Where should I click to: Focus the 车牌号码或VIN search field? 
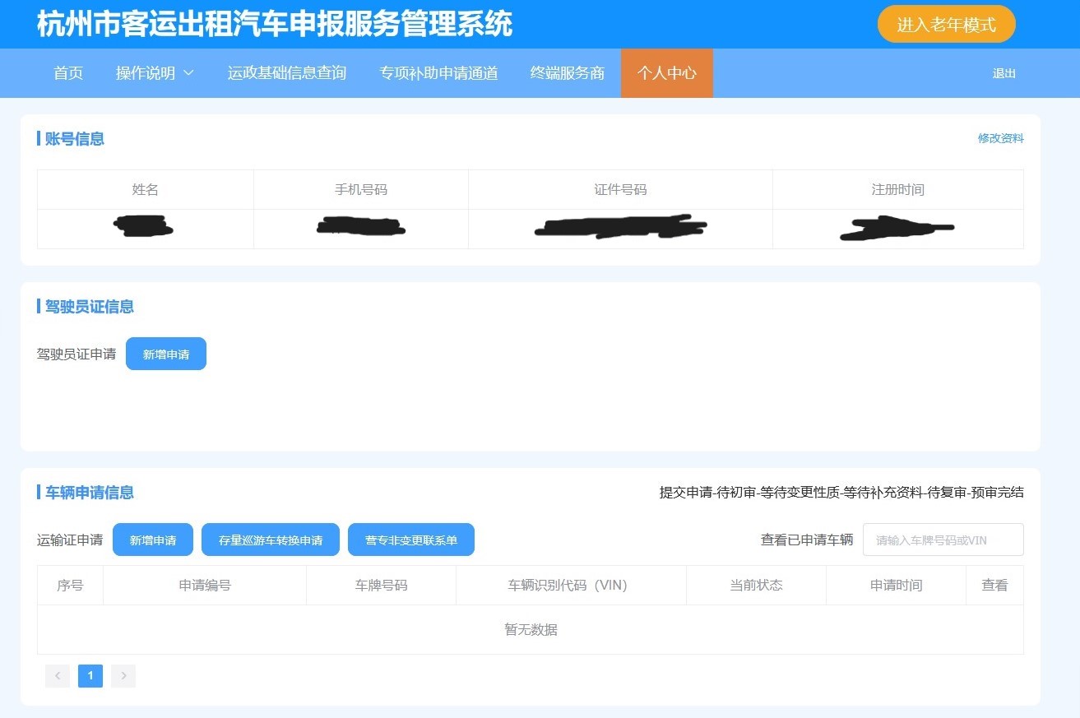[943, 540]
